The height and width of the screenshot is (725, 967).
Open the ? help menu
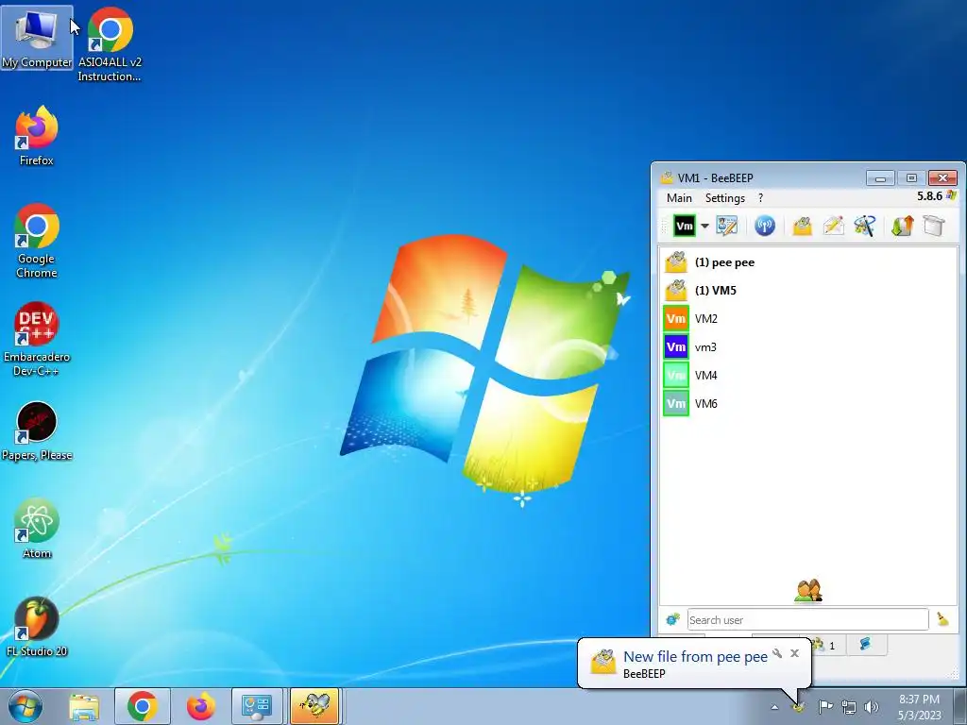click(x=760, y=198)
